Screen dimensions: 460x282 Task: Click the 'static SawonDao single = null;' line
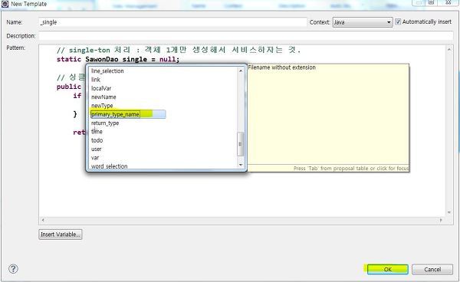(x=118, y=59)
